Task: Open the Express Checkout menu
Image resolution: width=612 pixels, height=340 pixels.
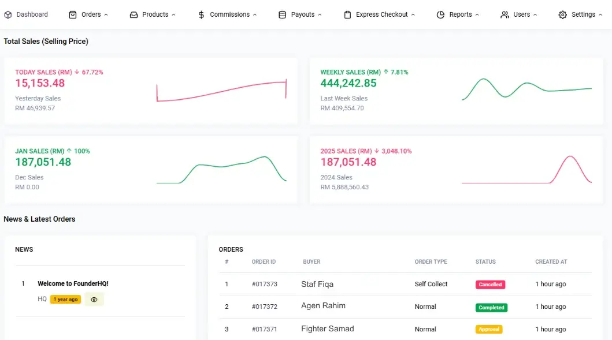Action: click(x=381, y=14)
